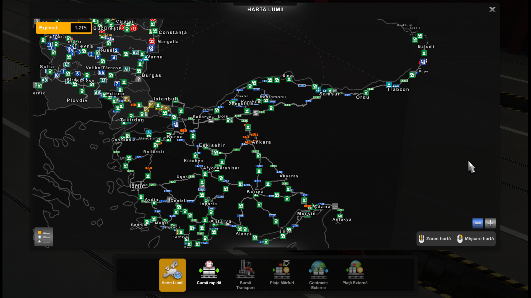Select the Tekirdag city label
Viewport: 531px width, 298px height.
click(132, 120)
